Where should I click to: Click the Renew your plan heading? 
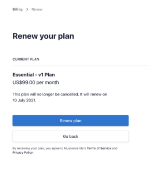tap(43, 36)
